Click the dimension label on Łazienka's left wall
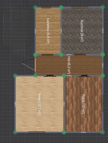Viewport: 108px width, 143px height. tap(35, 31)
